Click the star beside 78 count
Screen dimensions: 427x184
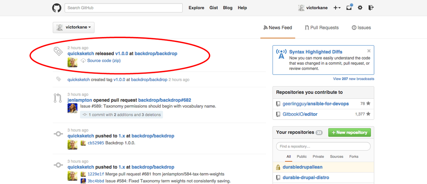click(x=368, y=104)
